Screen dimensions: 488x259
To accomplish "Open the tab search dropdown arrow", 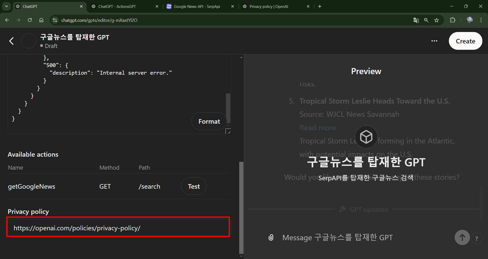I will click(x=6, y=6).
